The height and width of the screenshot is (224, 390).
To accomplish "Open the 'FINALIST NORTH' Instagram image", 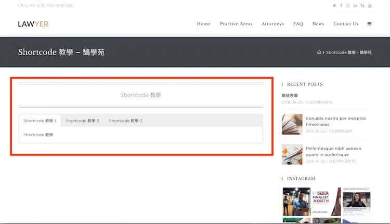I will pos(327,202).
